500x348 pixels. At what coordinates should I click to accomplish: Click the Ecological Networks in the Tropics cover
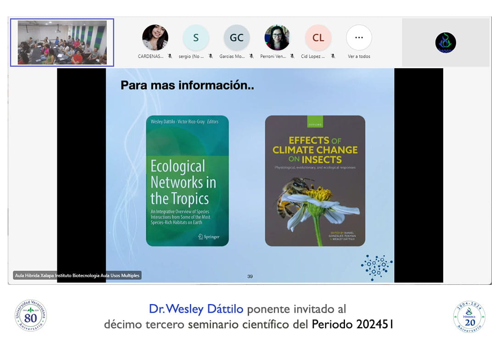pos(187,180)
